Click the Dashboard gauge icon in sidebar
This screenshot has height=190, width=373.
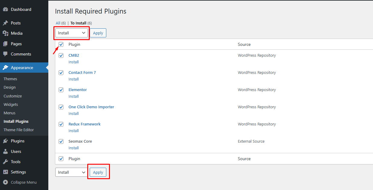click(x=5, y=9)
